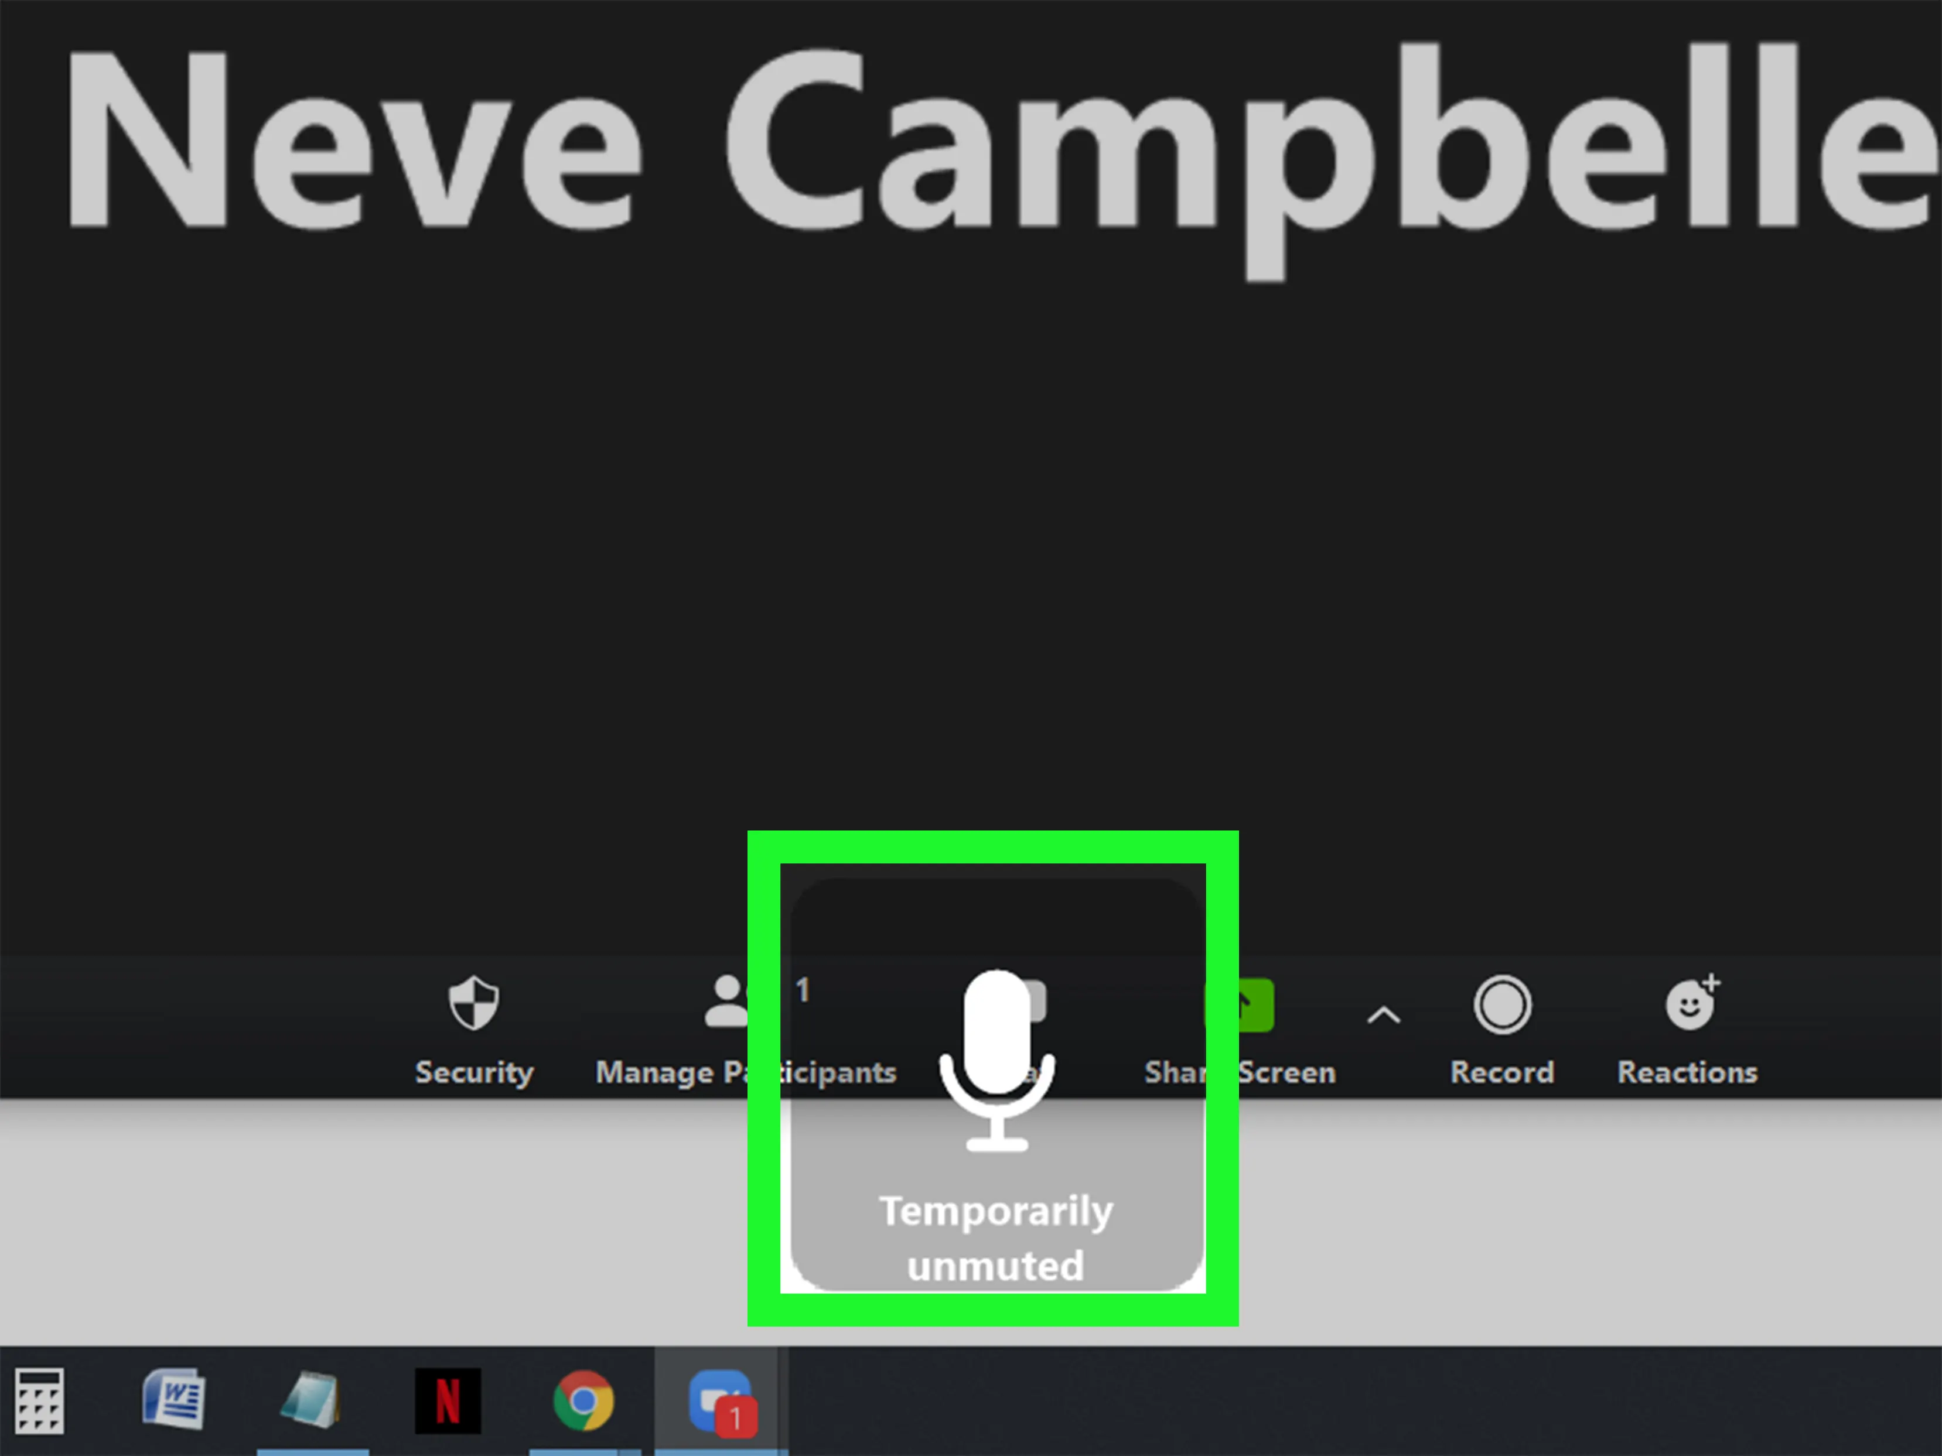The image size is (1942, 1456).
Task: Open Microsoft Word from taskbar
Action: pyautogui.click(x=174, y=1399)
